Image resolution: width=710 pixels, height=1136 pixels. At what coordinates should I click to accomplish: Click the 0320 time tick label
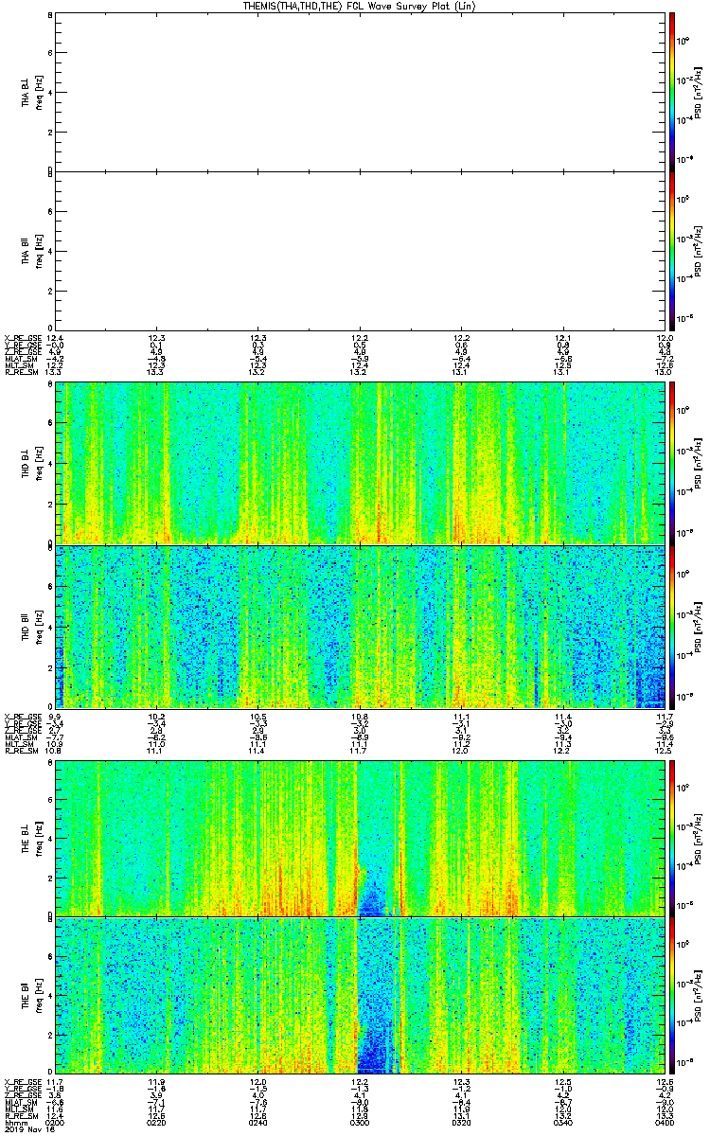(461, 1122)
